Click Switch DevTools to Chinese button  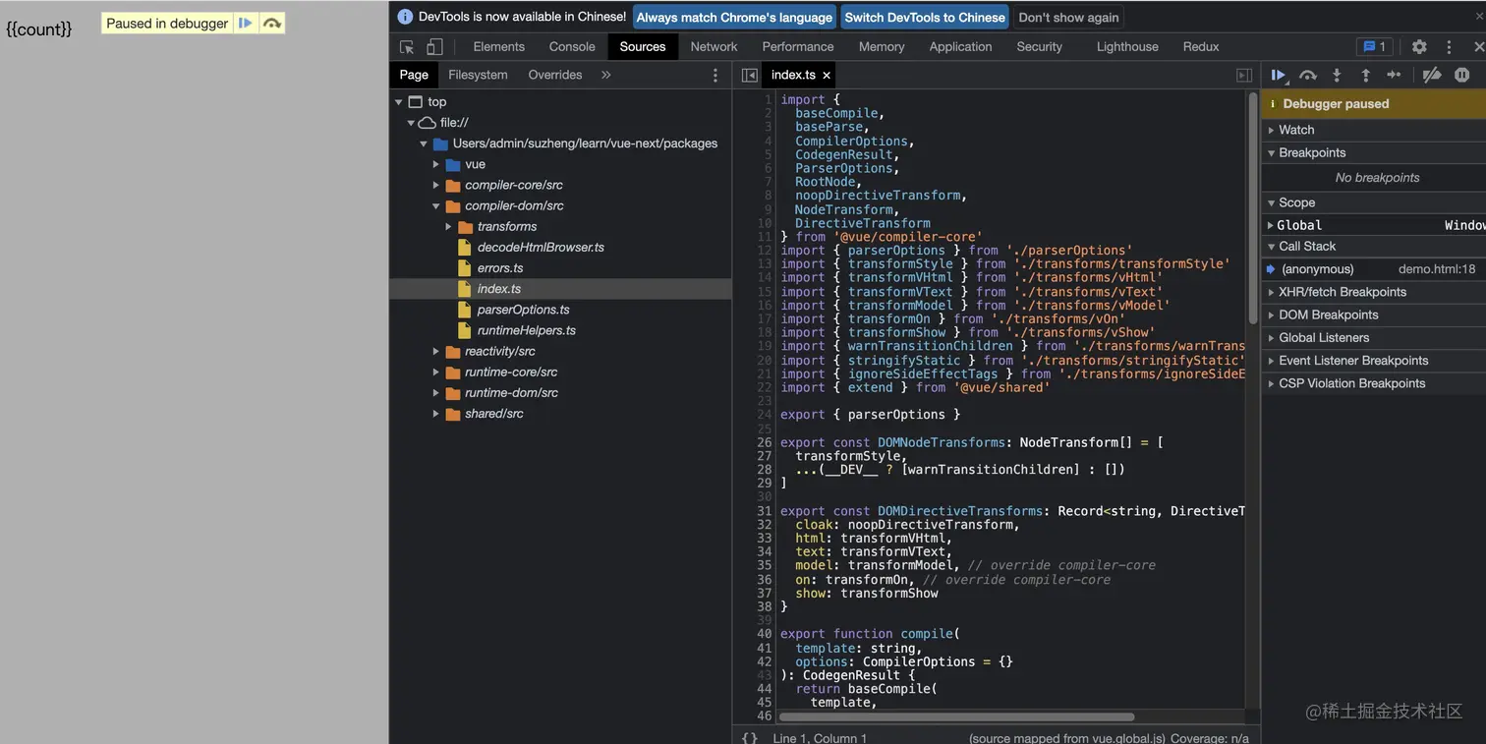pyautogui.click(x=925, y=17)
